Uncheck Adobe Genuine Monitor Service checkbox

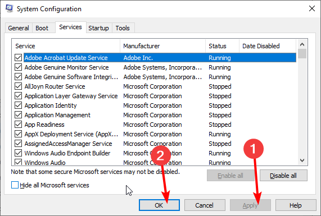tap(18, 67)
